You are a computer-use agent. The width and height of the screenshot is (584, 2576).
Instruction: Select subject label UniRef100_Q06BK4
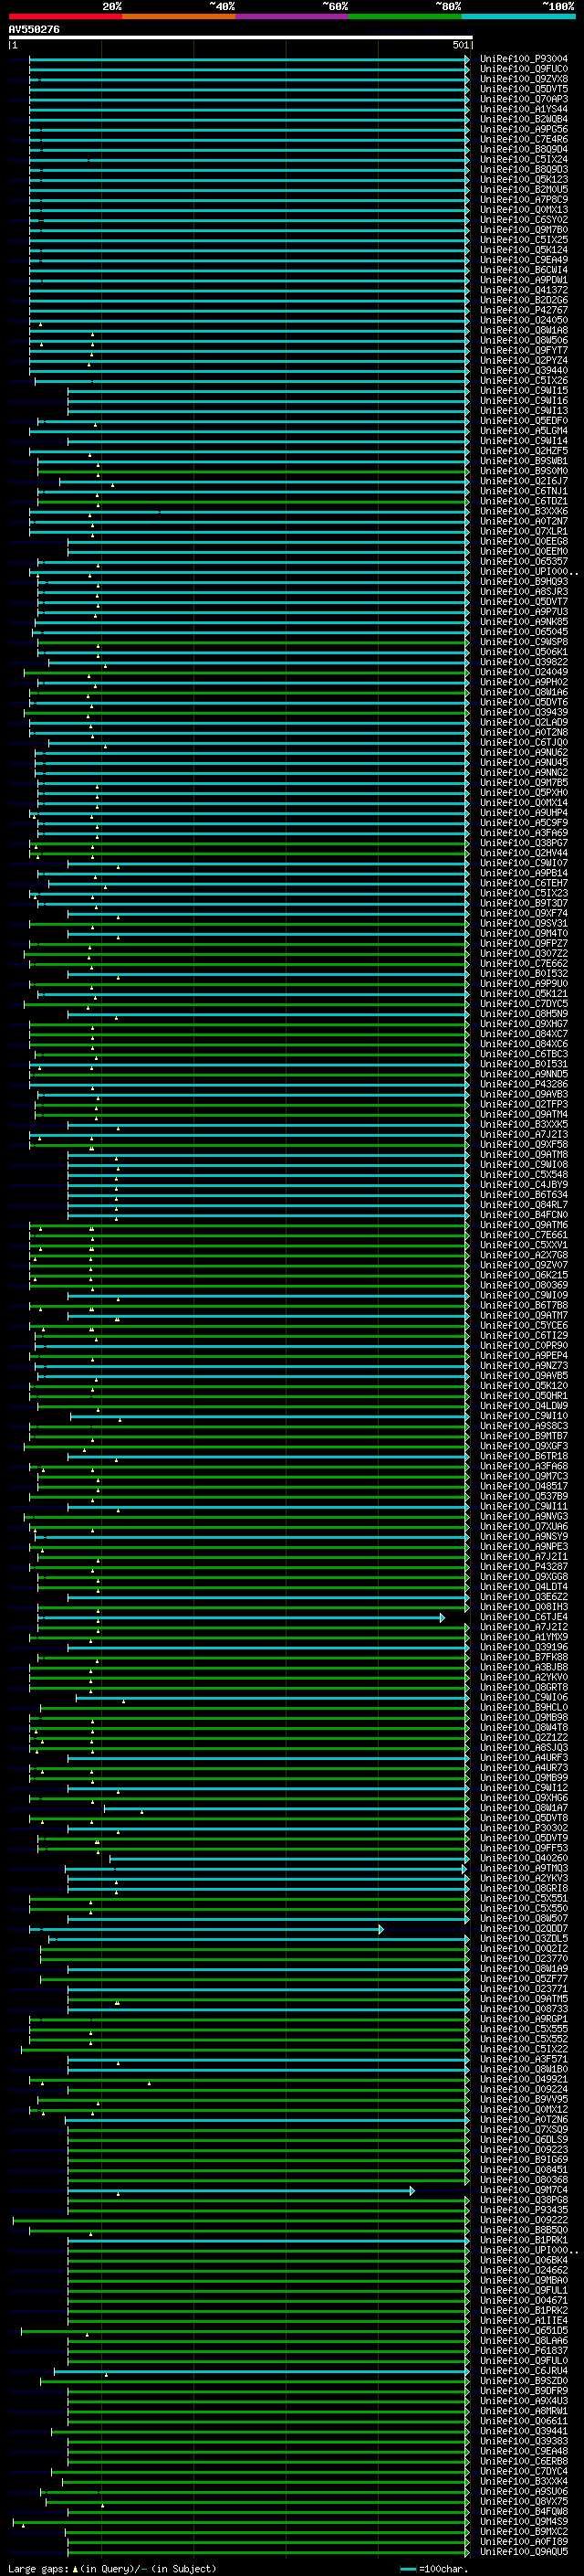(524, 2260)
